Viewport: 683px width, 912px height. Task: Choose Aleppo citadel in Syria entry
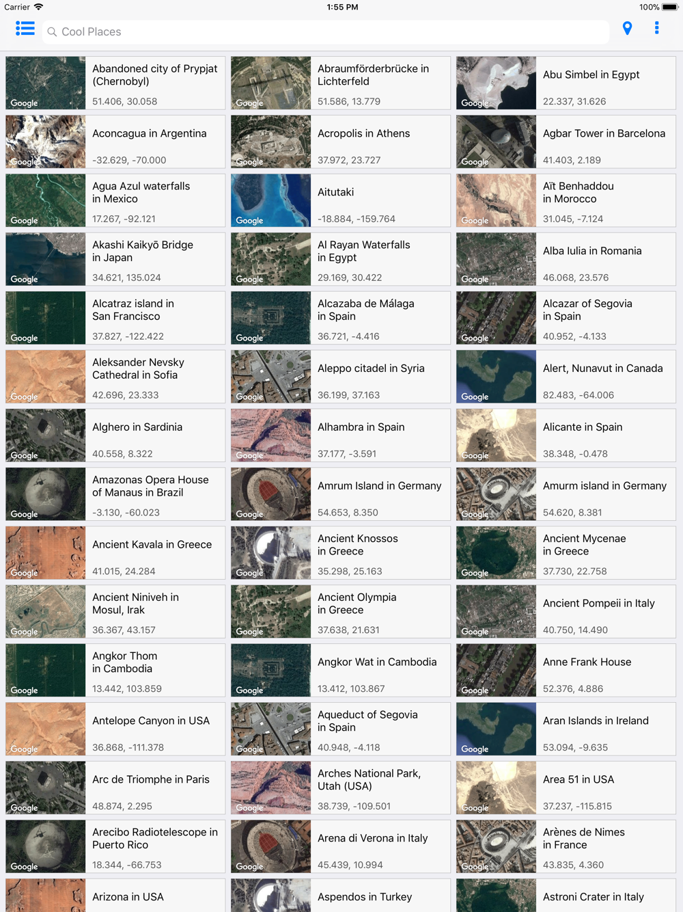point(341,377)
